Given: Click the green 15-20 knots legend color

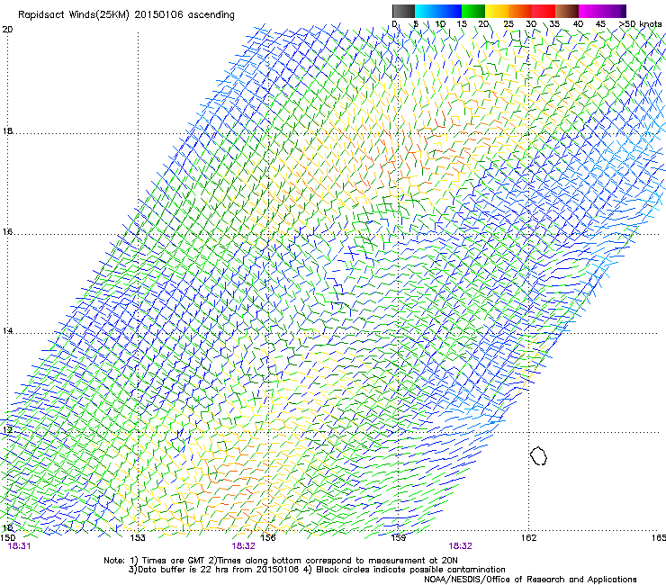Looking at the screenshot, I should (x=473, y=11).
